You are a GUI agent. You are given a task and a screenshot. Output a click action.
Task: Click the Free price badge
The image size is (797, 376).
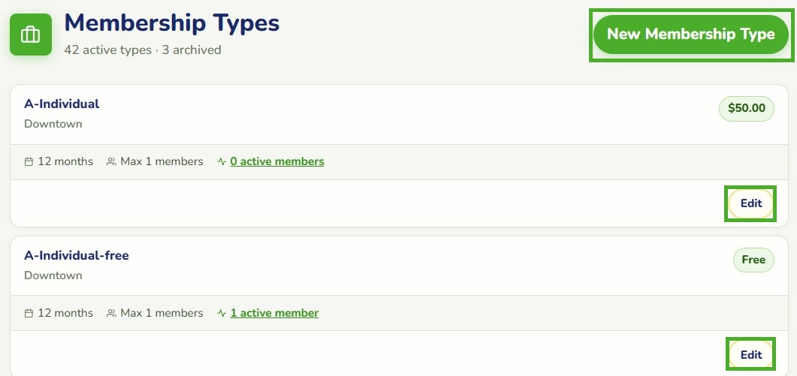753,260
